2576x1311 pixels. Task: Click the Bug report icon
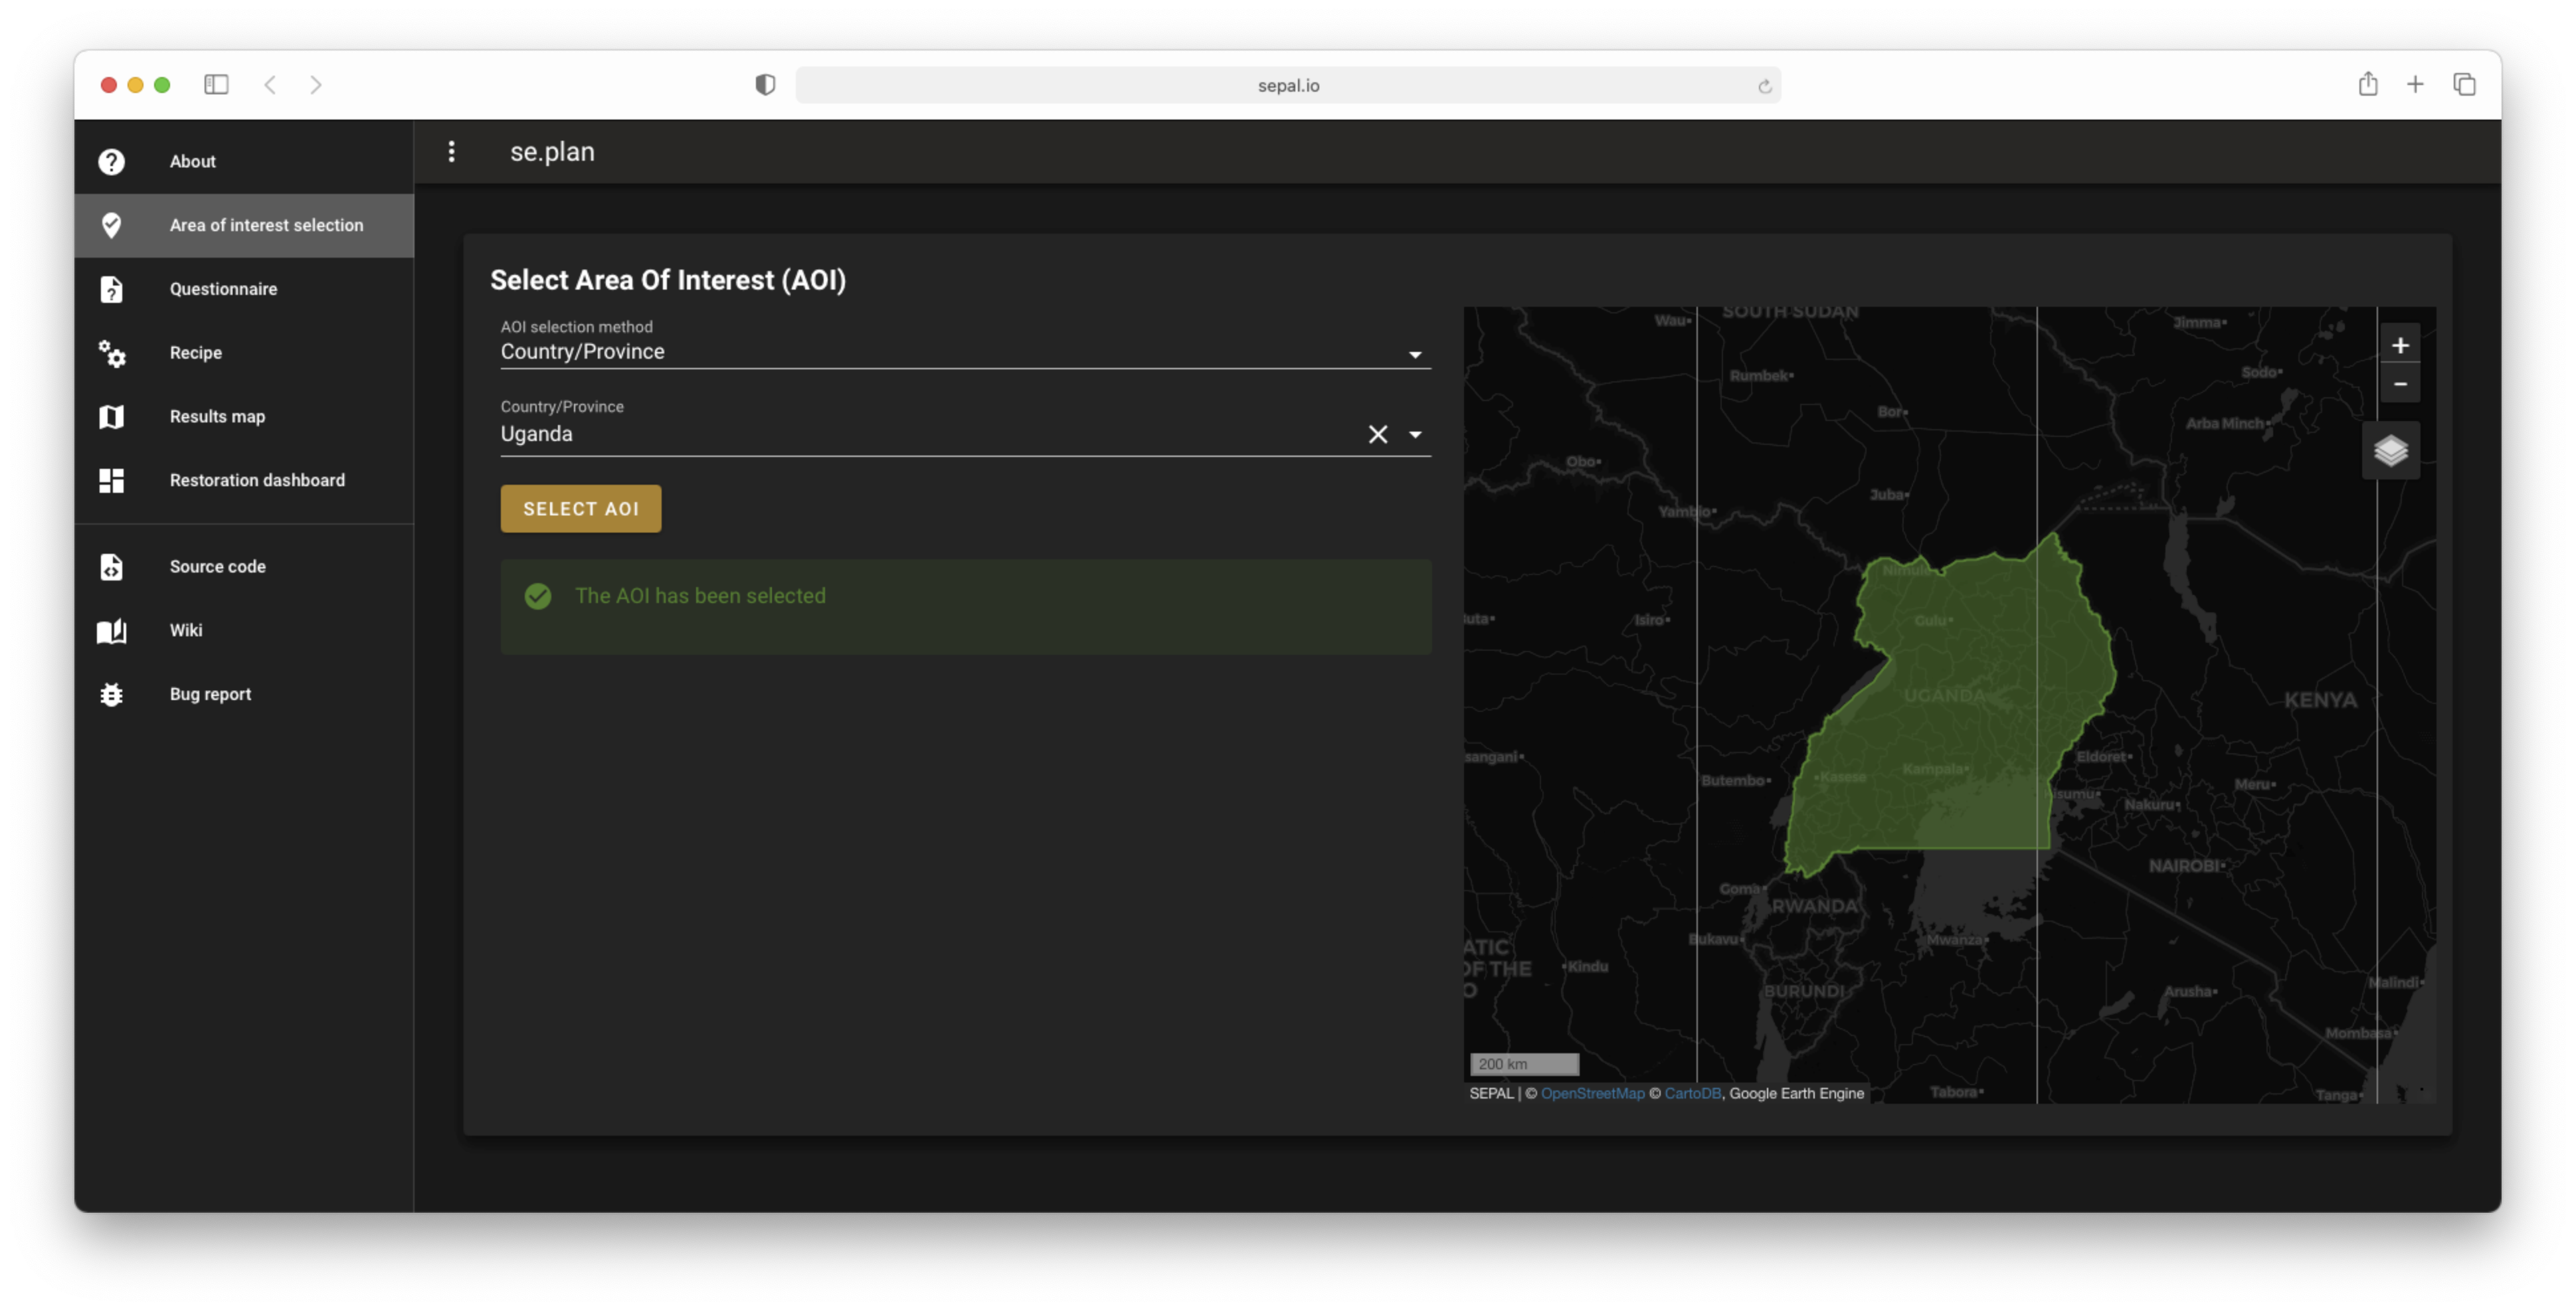(111, 694)
